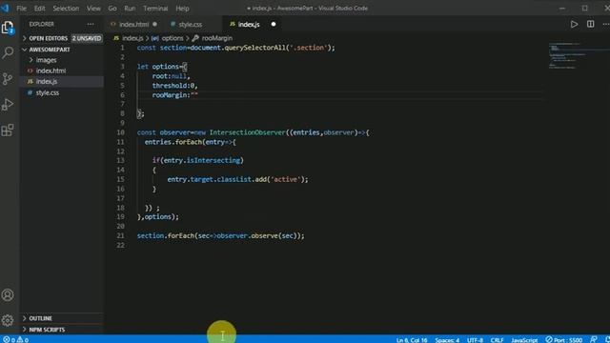The image size is (610, 343).
Task: Open the Explorer view in the activity bar
Action: tap(8, 28)
